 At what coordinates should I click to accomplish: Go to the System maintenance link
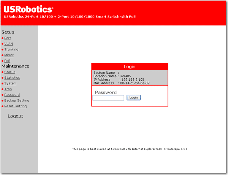pos(10,83)
